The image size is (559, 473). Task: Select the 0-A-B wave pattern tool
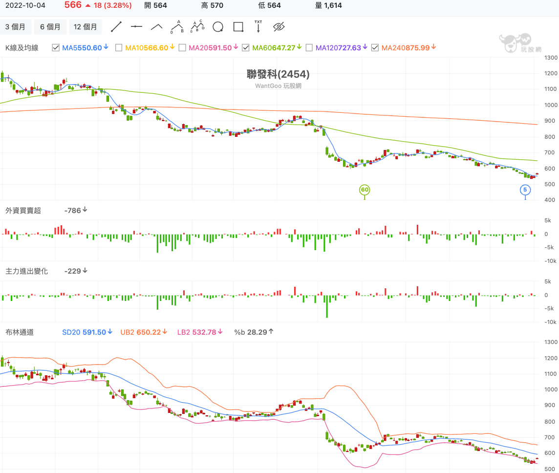(x=177, y=27)
